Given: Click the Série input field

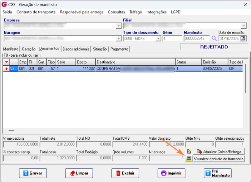Looking at the screenshot, I should (172, 39).
